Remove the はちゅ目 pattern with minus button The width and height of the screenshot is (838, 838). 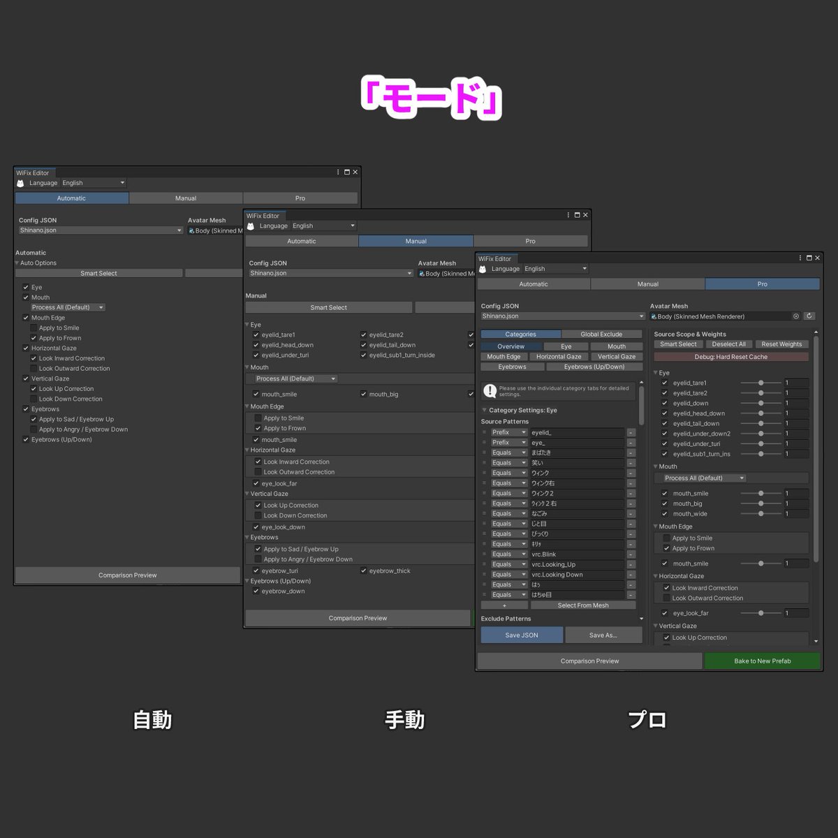pos(631,595)
